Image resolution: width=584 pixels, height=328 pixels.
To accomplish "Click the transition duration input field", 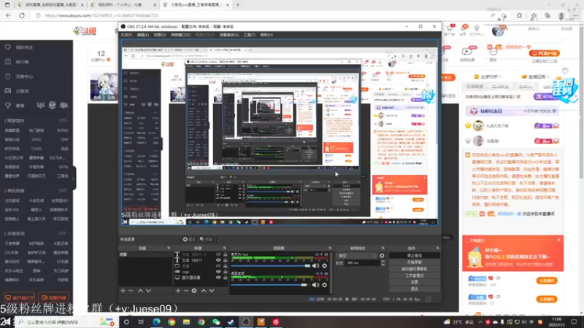I will point(362,263).
